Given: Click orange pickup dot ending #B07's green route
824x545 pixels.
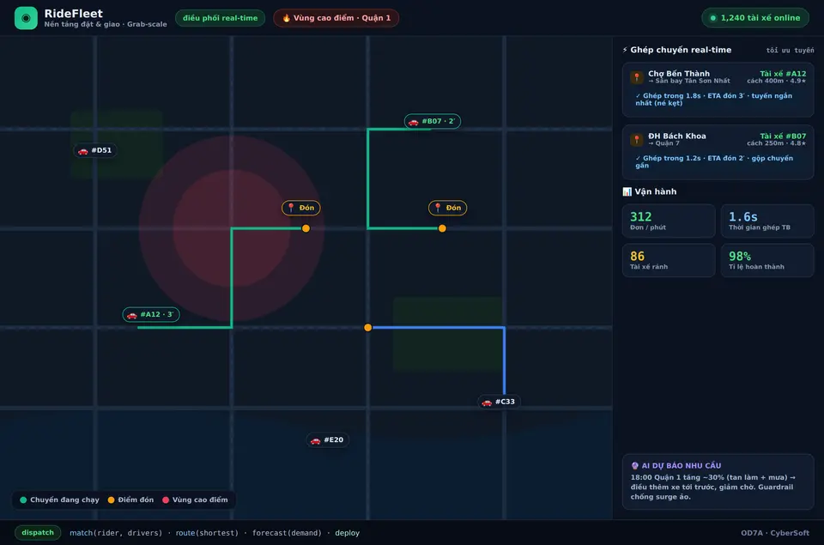Looking at the screenshot, I should (x=442, y=228).
